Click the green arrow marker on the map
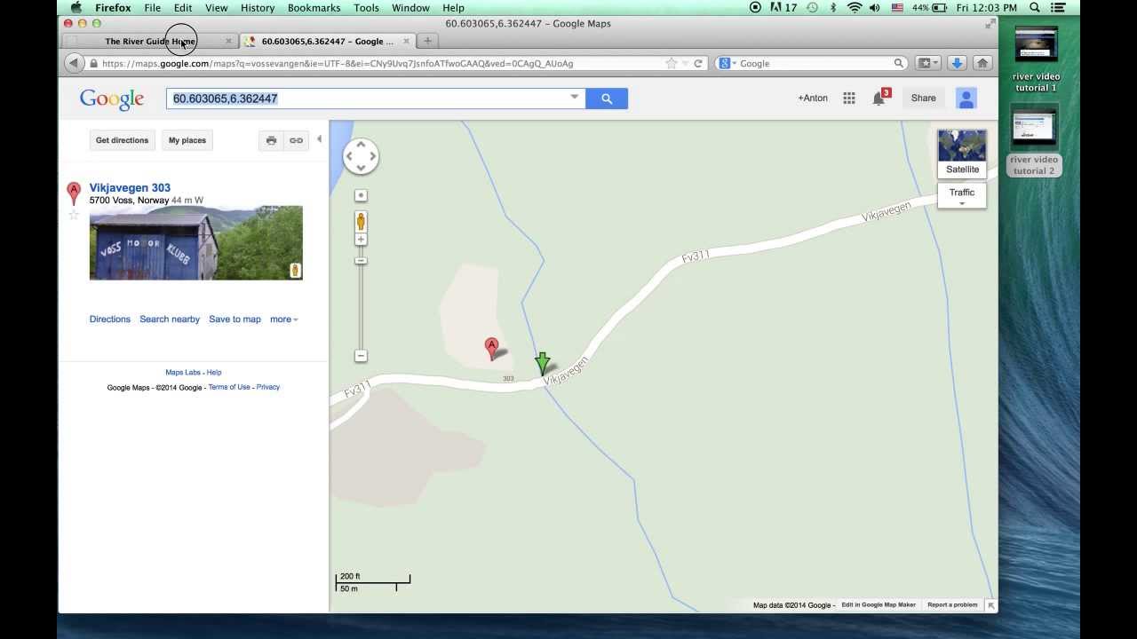 542,362
